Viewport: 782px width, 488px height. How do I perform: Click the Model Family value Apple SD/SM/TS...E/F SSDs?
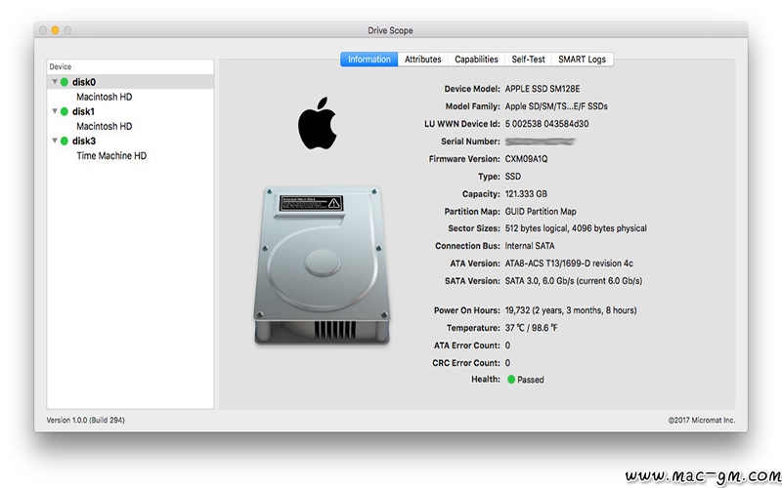(556, 106)
